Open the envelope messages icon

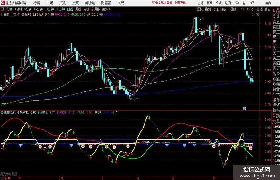[252, 3]
